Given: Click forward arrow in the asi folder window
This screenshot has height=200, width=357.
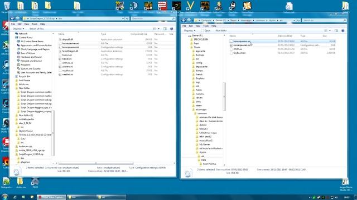Looking at the screenshot, I should (189, 21).
